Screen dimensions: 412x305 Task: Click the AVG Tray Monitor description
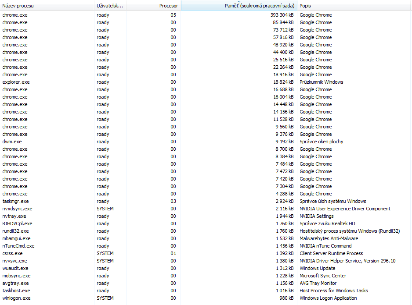318,283
